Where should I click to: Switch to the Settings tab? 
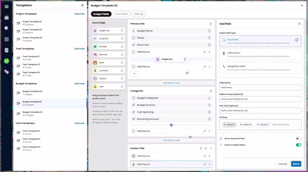point(139,14)
